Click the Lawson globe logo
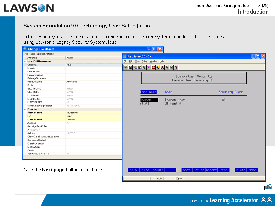Screen dimensions: 275x206 click(x=42, y=8)
